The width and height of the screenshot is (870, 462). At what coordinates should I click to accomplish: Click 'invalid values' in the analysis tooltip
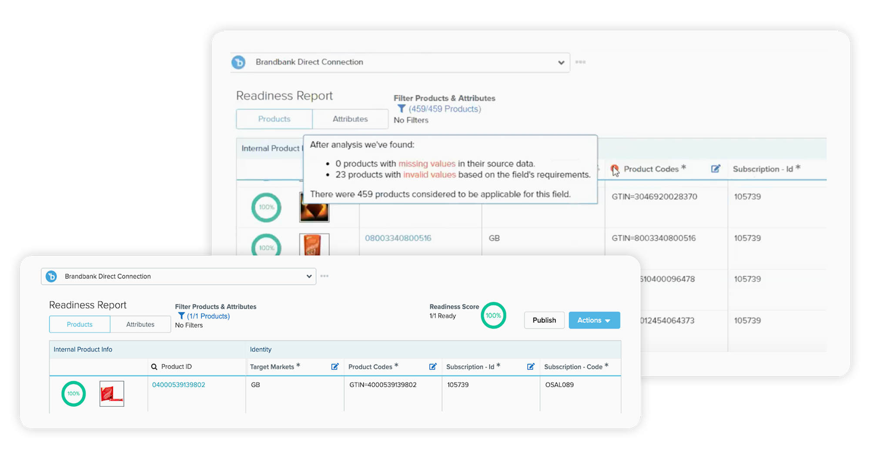[429, 175]
